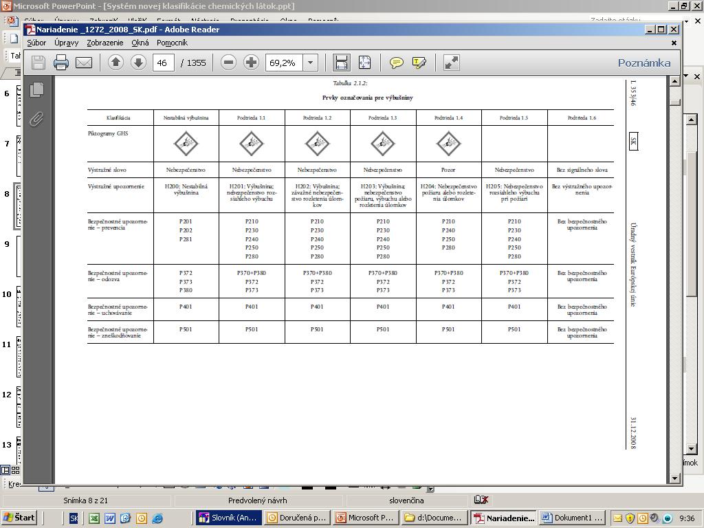Print the PDF with the printer icon

pos(61,63)
